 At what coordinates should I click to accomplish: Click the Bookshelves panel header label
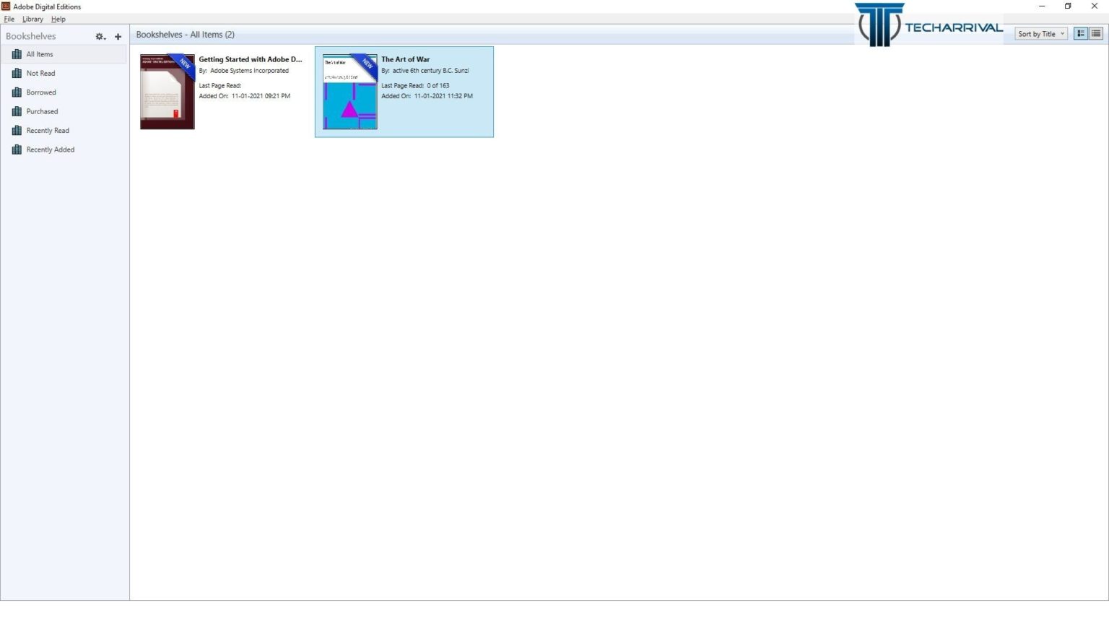pyautogui.click(x=31, y=36)
